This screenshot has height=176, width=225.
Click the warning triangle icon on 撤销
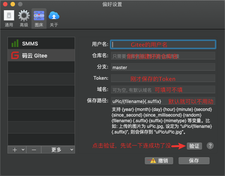point(153,161)
